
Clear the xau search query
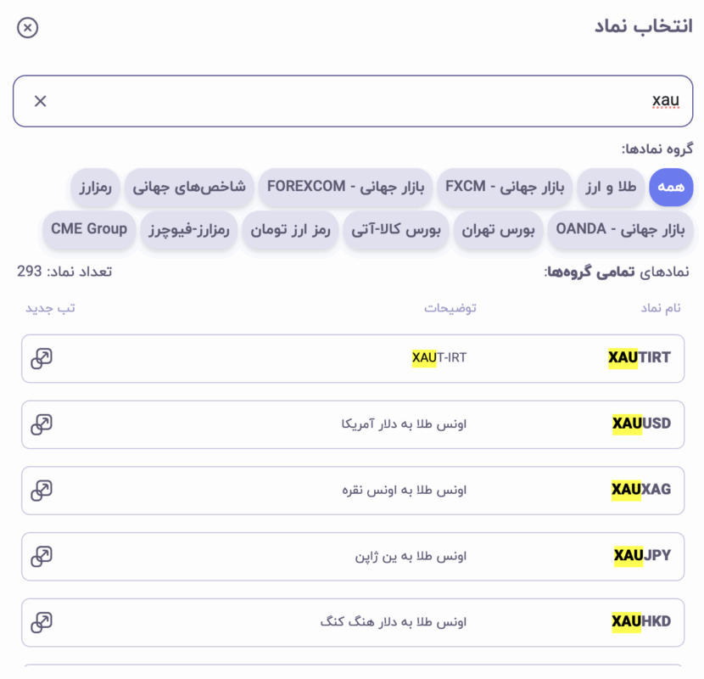[39, 101]
